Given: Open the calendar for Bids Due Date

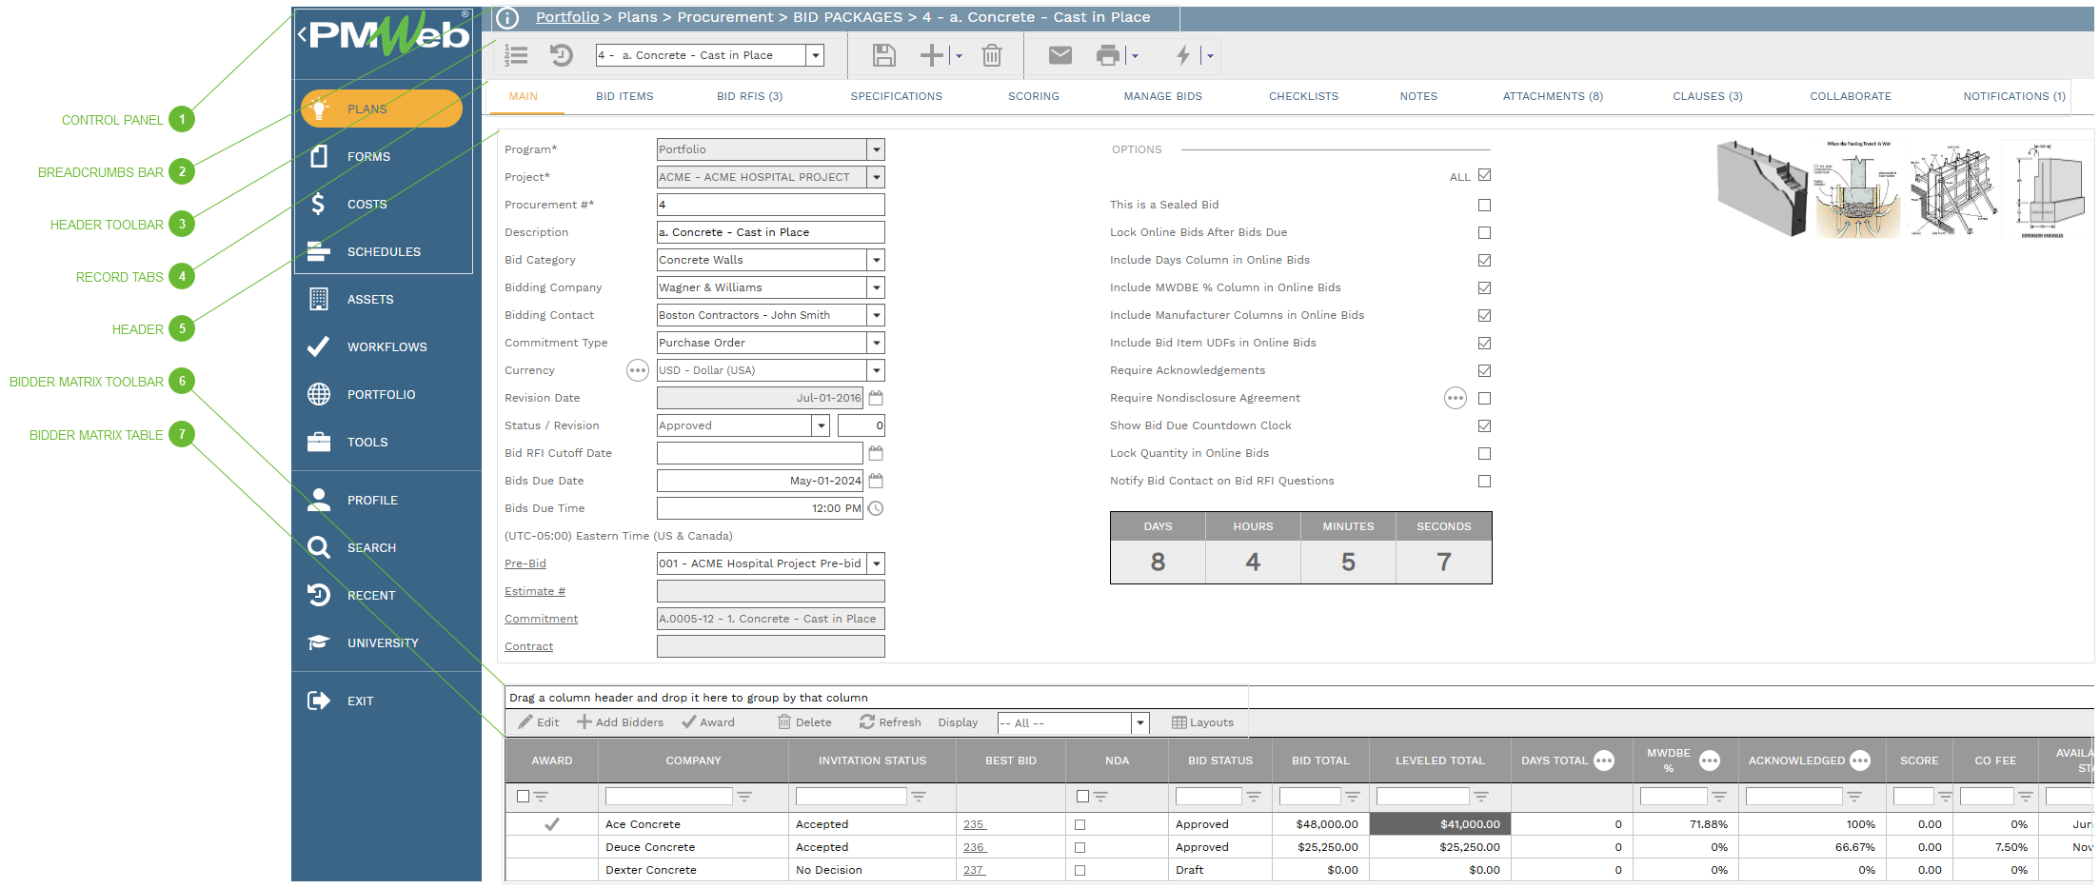Looking at the screenshot, I should pyautogui.click(x=876, y=481).
